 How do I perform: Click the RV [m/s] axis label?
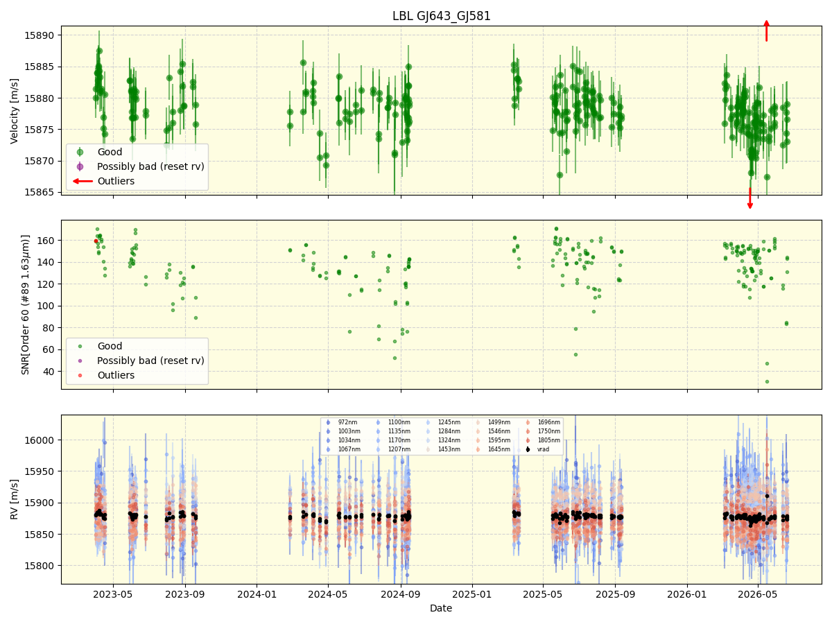click(x=15, y=499)
